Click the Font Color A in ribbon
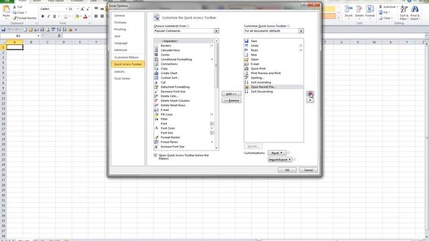 [85, 17]
